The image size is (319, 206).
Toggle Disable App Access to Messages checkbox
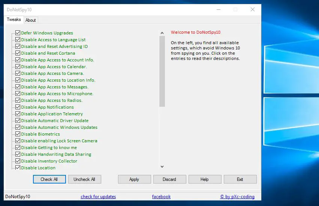click(x=18, y=87)
